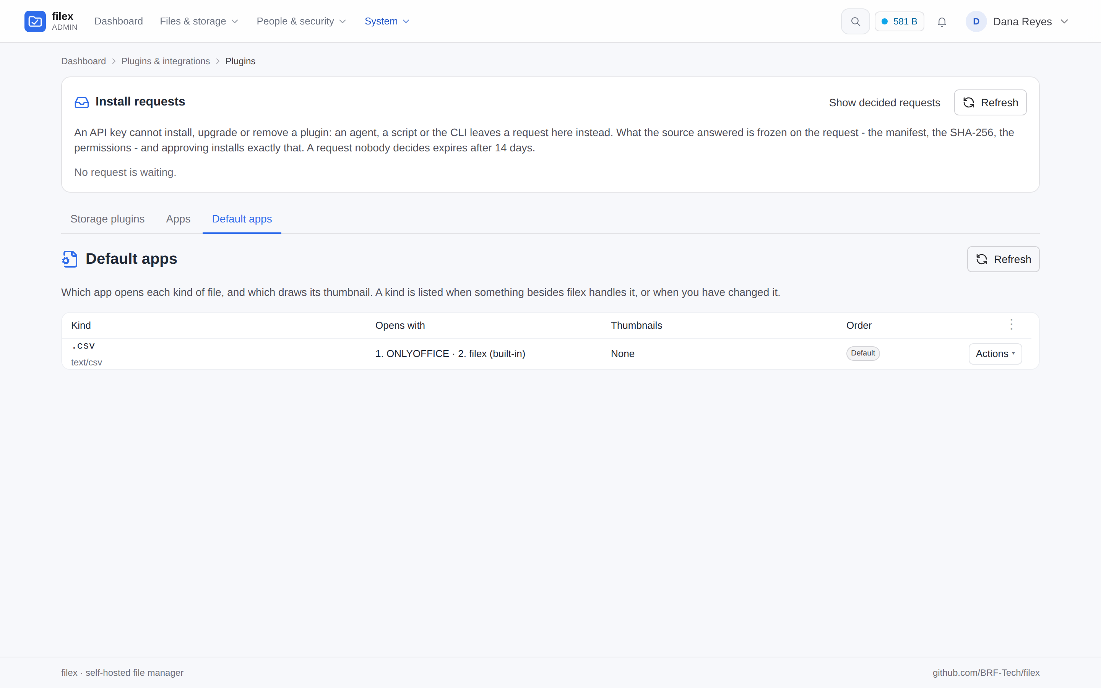Go to Dashboard in top navigation
Screen dimensions: 1101x688
click(118, 21)
